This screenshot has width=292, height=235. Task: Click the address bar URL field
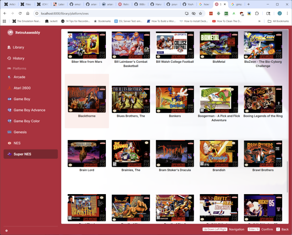point(109,13)
